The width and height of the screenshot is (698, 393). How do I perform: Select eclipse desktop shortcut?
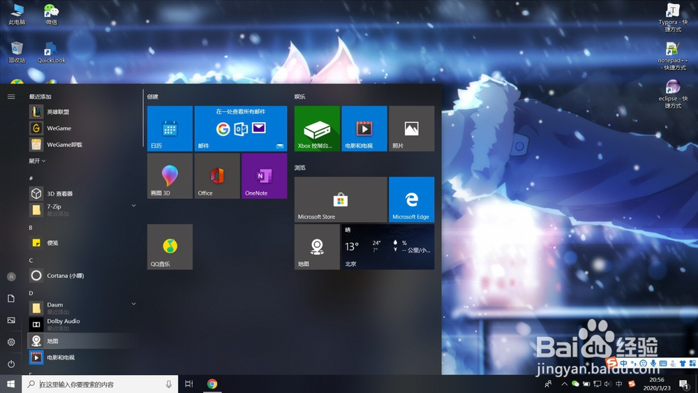pyautogui.click(x=673, y=94)
